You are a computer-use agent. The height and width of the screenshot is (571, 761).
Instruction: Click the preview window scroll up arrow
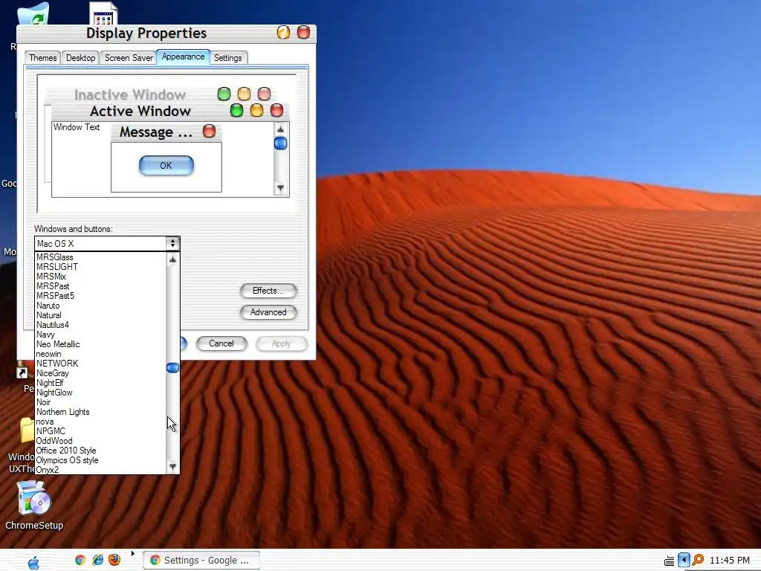(280, 129)
